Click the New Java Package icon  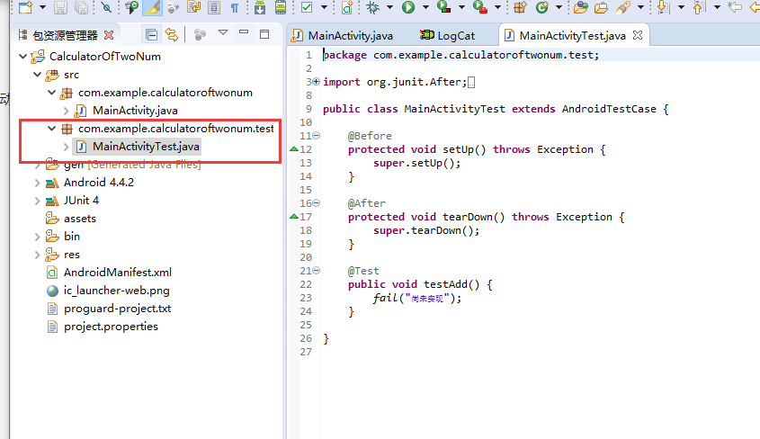[520, 7]
